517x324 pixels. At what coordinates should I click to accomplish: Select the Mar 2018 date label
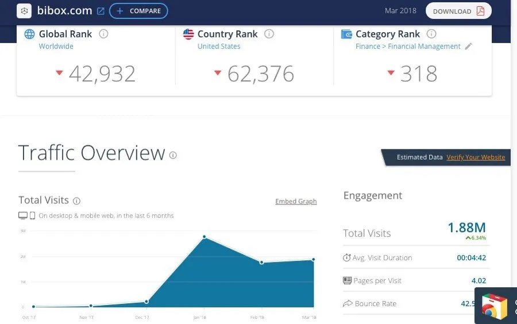tap(400, 10)
